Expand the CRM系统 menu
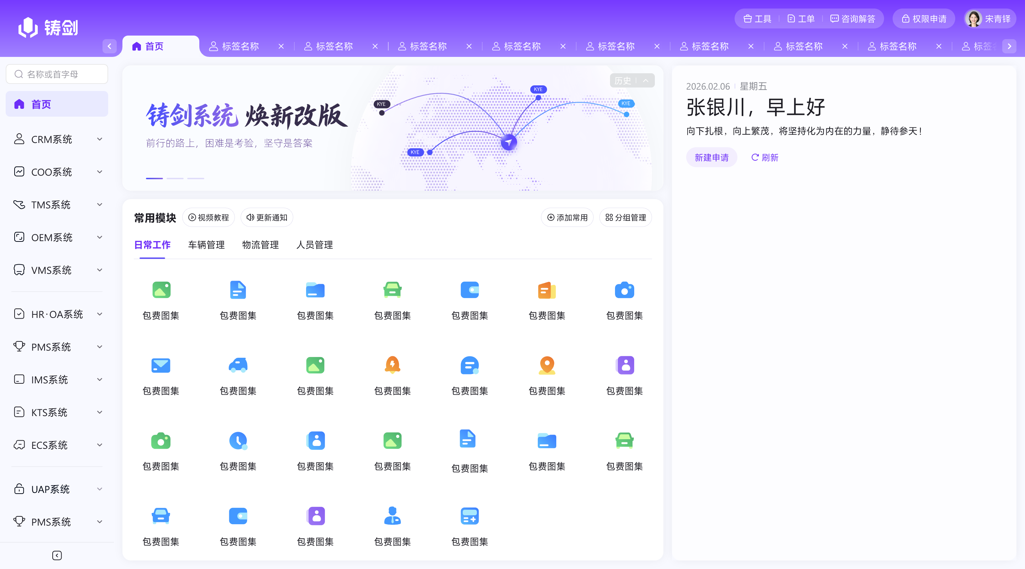This screenshot has height=569, width=1025. (57, 139)
